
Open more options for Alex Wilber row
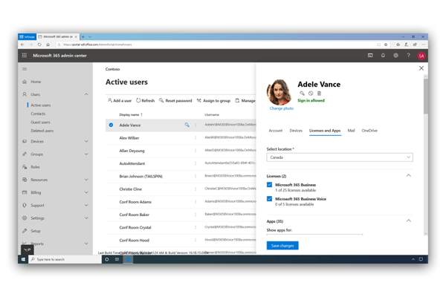click(x=195, y=138)
